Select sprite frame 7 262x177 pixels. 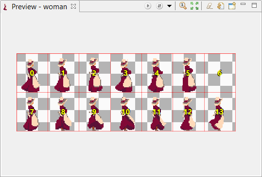[32, 112]
